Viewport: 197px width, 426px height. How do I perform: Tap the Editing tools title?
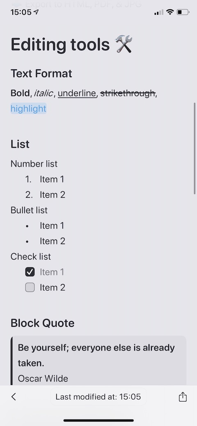60,44
